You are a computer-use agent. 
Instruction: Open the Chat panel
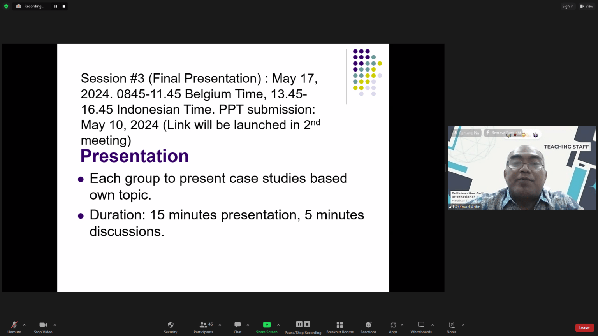[237, 327]
